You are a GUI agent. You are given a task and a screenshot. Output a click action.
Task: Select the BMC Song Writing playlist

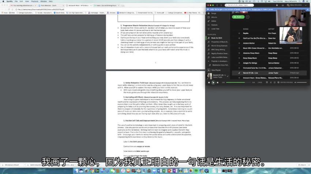point(218,50)
